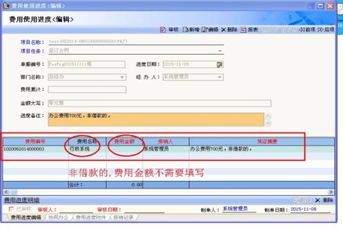Click the 费用金额 column header
Viewport: 343px width, 228px height.
[x=125, y=141]
